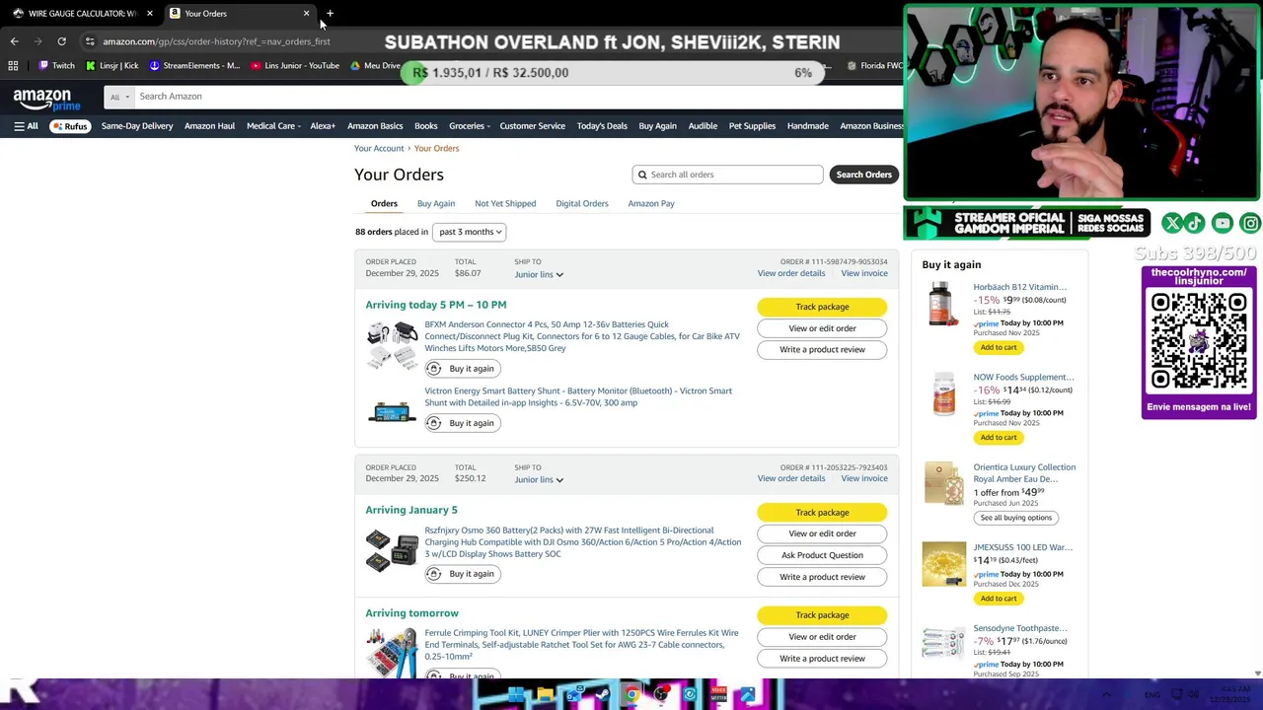Open the Rufus assistant
This screenshot has width=1263, height=710.
click(70, 126)
